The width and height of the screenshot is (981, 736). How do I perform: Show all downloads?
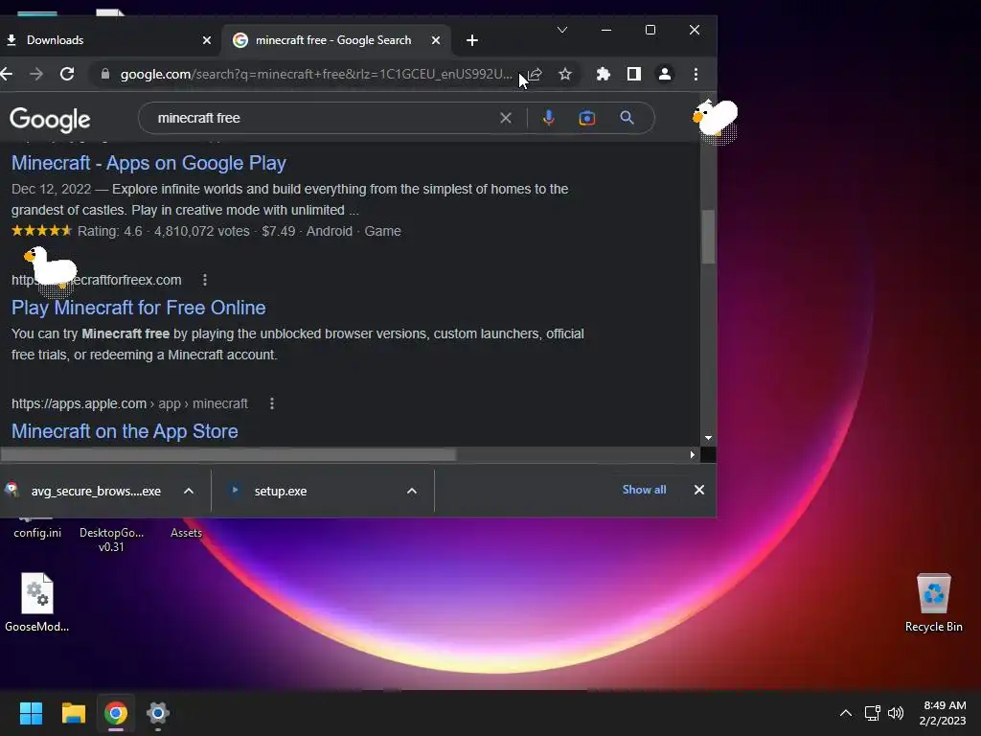point(644,490)
